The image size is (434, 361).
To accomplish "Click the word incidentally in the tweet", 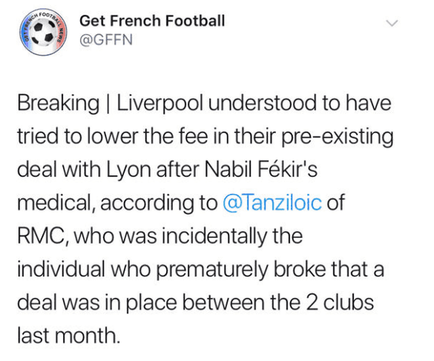I will coord(215,237).
